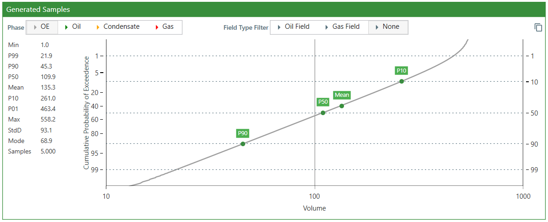Click the green Oil triangle icon
Image resolution: width=548 pixels, height=222 pixels.
point(66,27)
